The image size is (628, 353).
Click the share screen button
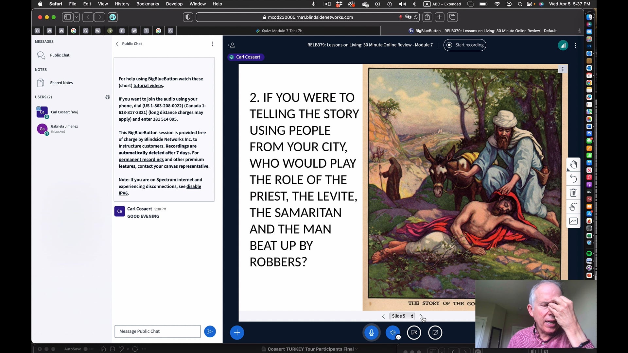(x=435, y=333)
